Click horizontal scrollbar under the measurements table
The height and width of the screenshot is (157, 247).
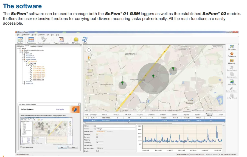tap(128, 123)
